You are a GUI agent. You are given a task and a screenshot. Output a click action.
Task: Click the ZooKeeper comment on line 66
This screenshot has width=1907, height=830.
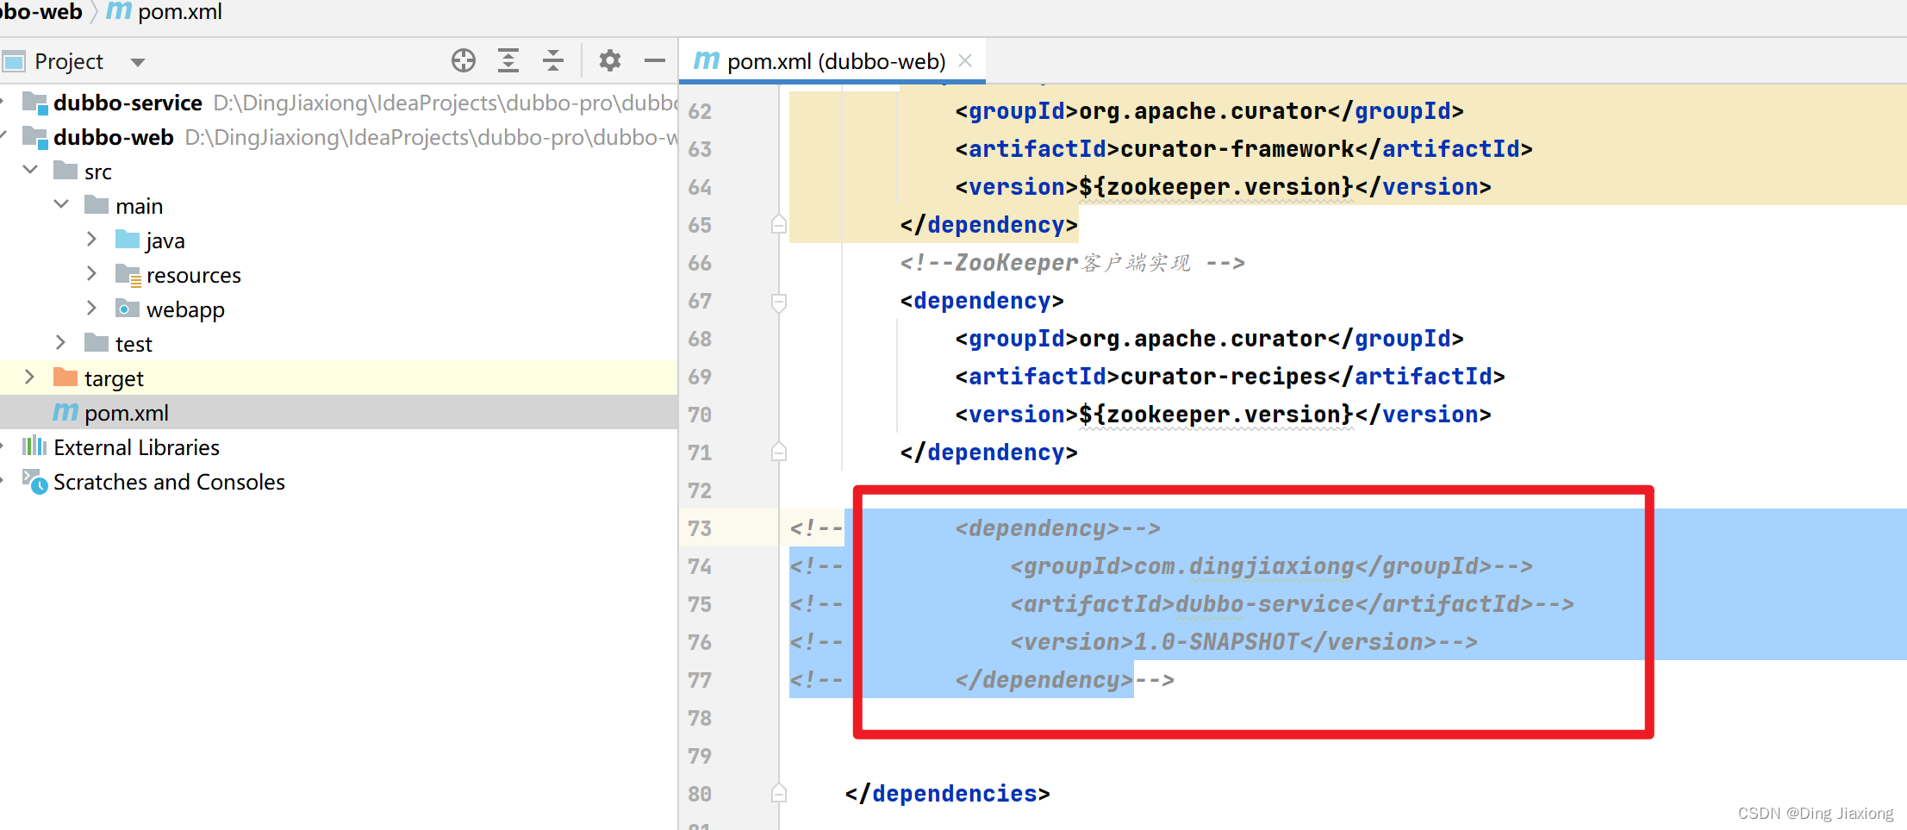click(x=1073, y=263)
